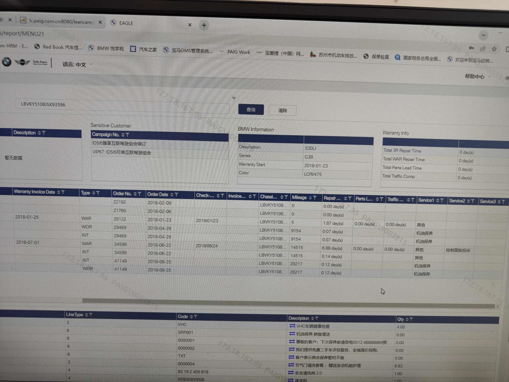Image resolution: width=509 pixels, height=382 pixels.
Task: Click the 节气门清洗套餐 description line
Action: [328, 365]
